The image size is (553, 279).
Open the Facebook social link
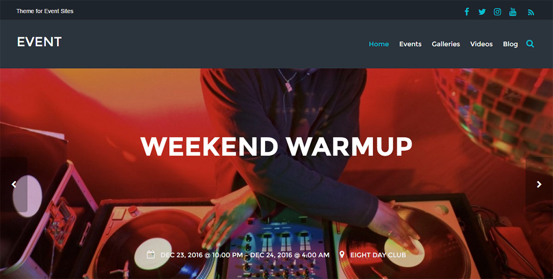(x=467, y=12)
